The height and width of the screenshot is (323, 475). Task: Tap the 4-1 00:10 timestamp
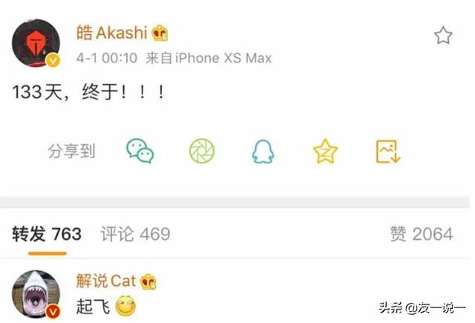click(x=107, y=58)
